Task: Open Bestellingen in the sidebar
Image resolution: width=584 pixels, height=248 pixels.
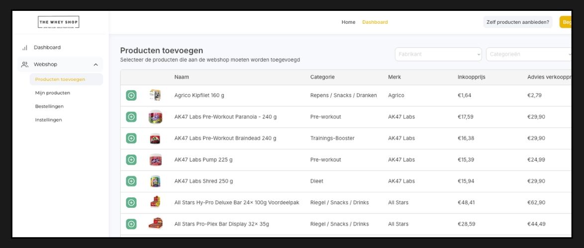Action: 49,106
